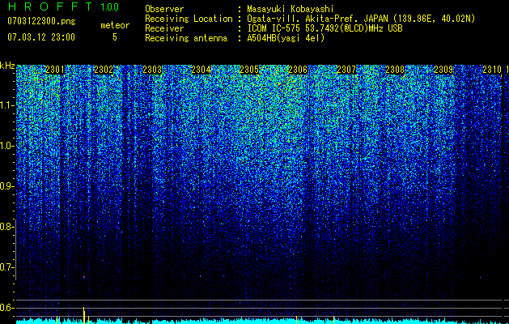The width and height of the screenshot is (509, 324).
Task: Click the Receiver label
Action: [x=164, y=28]
